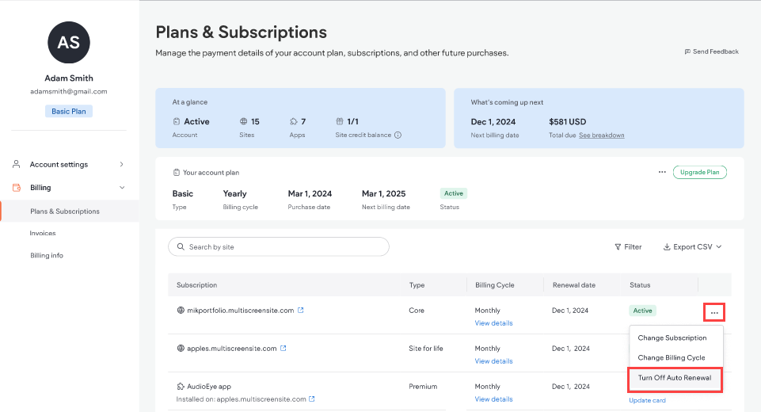Go to Invoices in the sidebar
The width and height of the screenshot is (761, 412).
43,234
